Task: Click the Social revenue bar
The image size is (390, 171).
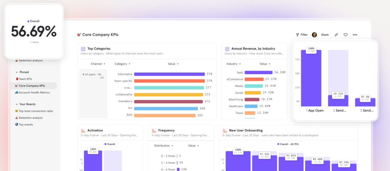Action: tap(253, 93)
